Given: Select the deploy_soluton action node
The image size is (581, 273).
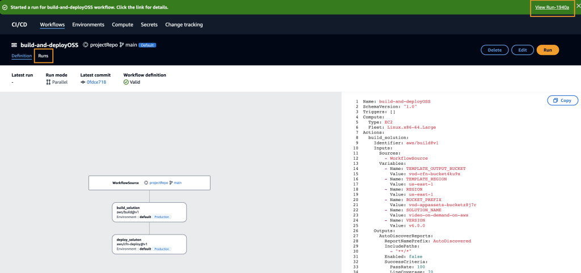Looking at the screenshot, I should point(149,244).
